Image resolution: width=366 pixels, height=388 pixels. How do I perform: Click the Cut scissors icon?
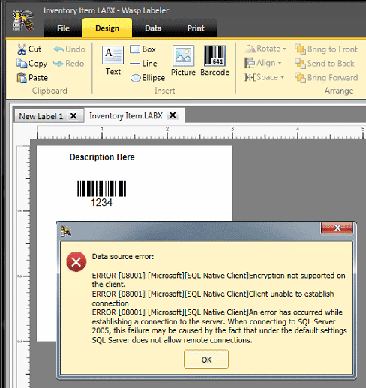pyautogui.click(x=22, y=49)
